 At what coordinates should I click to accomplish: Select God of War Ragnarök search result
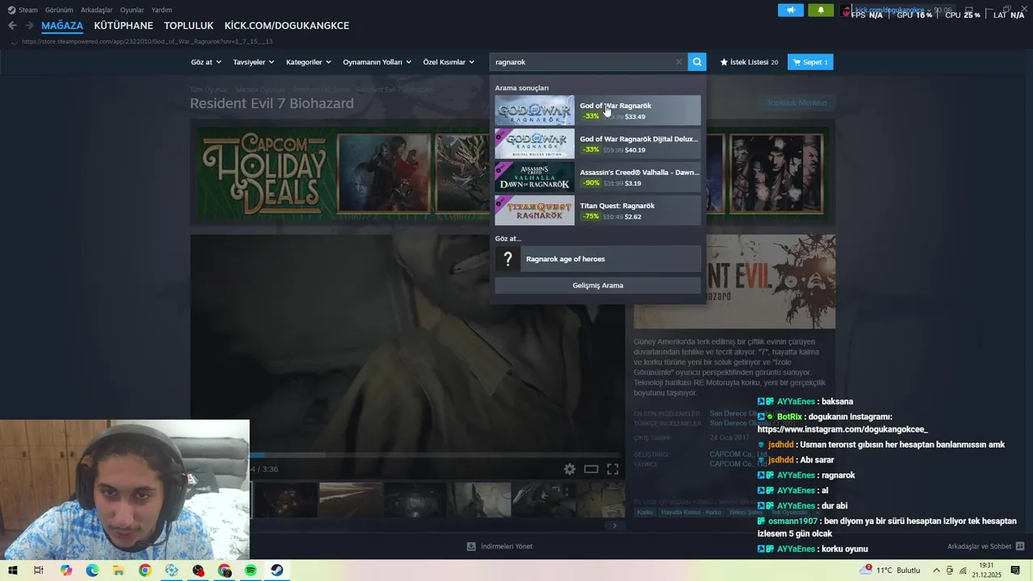[x=598, y=111]
